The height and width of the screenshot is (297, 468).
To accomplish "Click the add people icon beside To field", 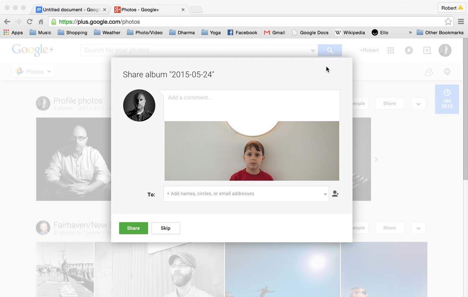I will (335, 194).
